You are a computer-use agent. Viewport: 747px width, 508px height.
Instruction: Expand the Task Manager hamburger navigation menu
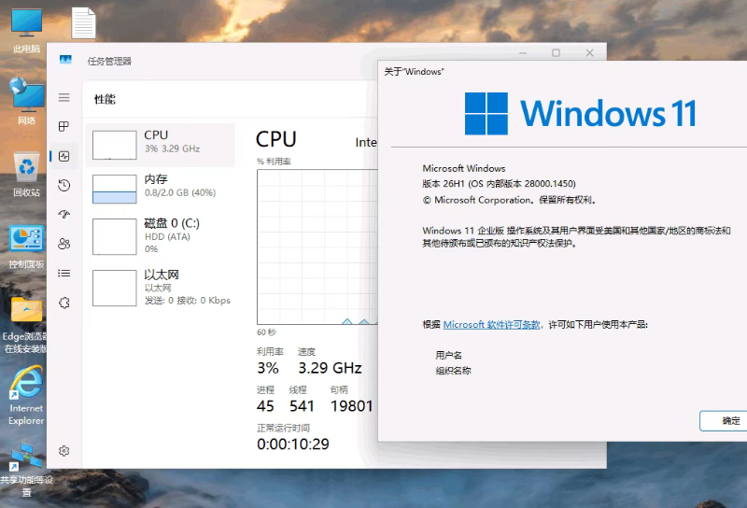64,98
